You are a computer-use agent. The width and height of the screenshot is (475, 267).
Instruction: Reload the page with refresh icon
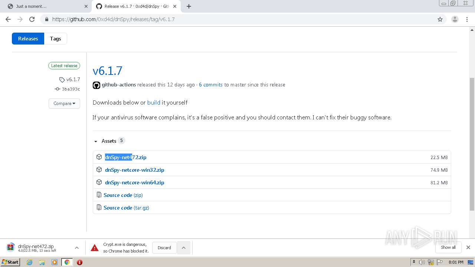click(x=32, y=19)
